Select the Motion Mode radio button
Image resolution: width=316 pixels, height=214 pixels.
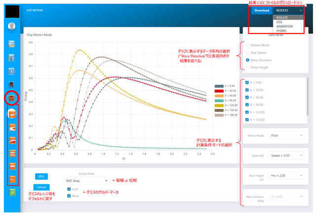248,45
